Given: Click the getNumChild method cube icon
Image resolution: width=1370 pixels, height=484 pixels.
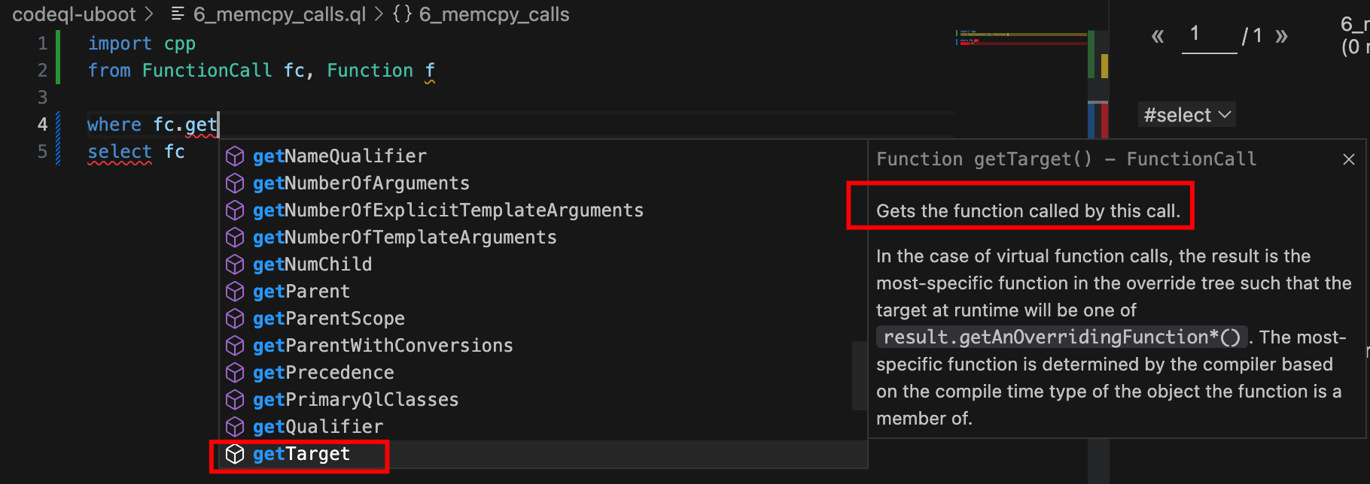Looking at the screenshot, I should click(x=235, y=265).
